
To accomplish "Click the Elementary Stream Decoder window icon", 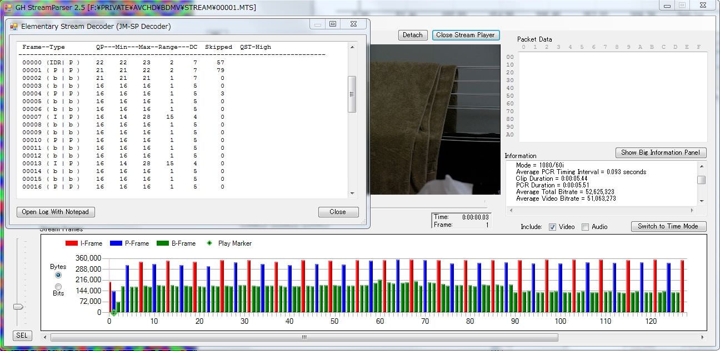I will (x=14, y=26).
